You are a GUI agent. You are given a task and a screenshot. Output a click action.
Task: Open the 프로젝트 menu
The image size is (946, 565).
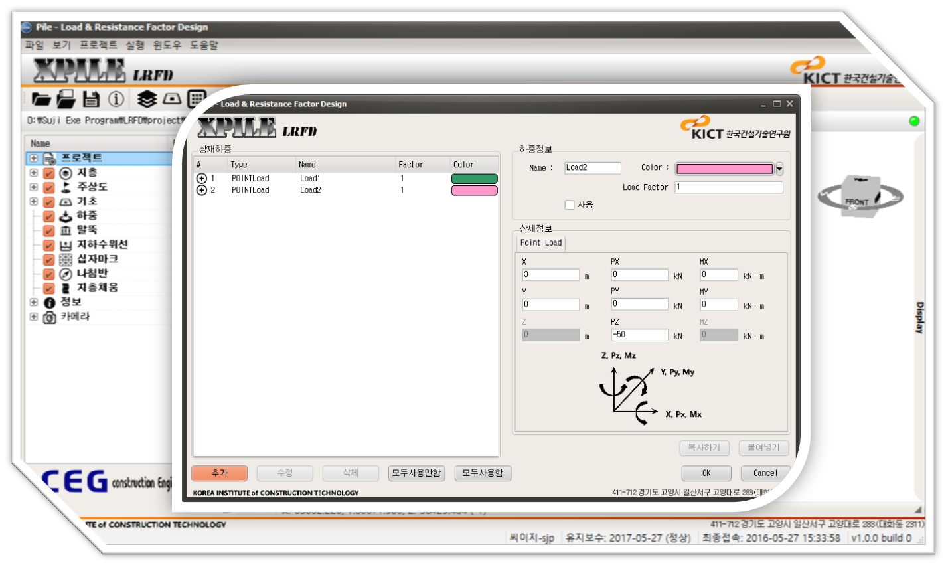[x=98, y=45]
